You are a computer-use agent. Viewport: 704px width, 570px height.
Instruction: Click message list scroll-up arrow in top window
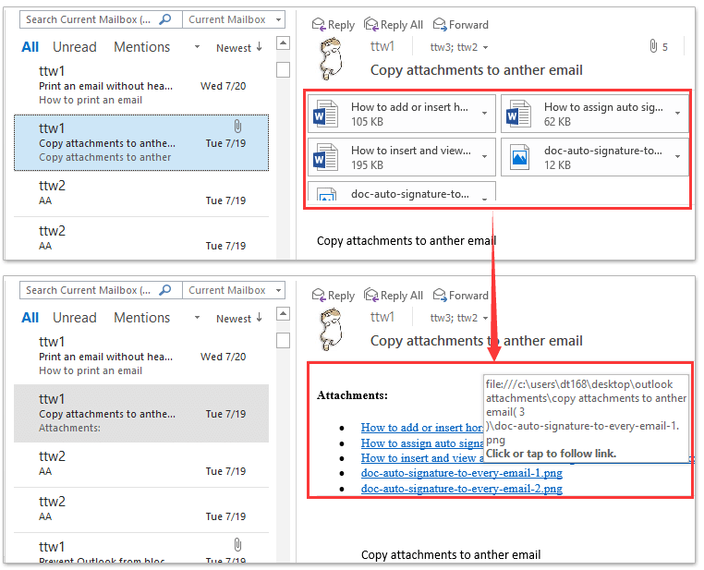(283, 43)
